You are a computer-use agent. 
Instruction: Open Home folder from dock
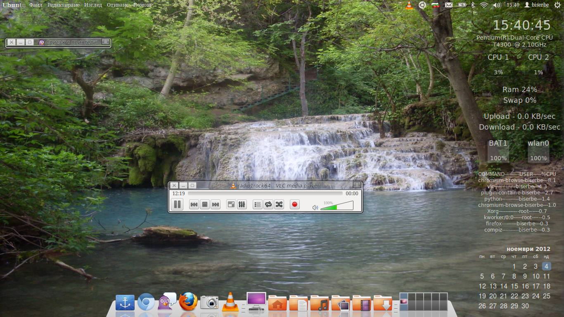(277, 303)
